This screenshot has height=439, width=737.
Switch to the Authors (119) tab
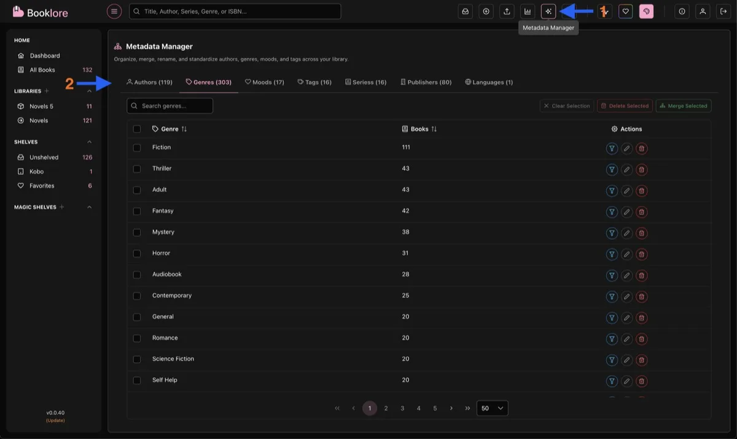click(x=149, y=82)
